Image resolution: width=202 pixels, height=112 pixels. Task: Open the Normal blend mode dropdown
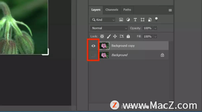click(x=109, y=28)
